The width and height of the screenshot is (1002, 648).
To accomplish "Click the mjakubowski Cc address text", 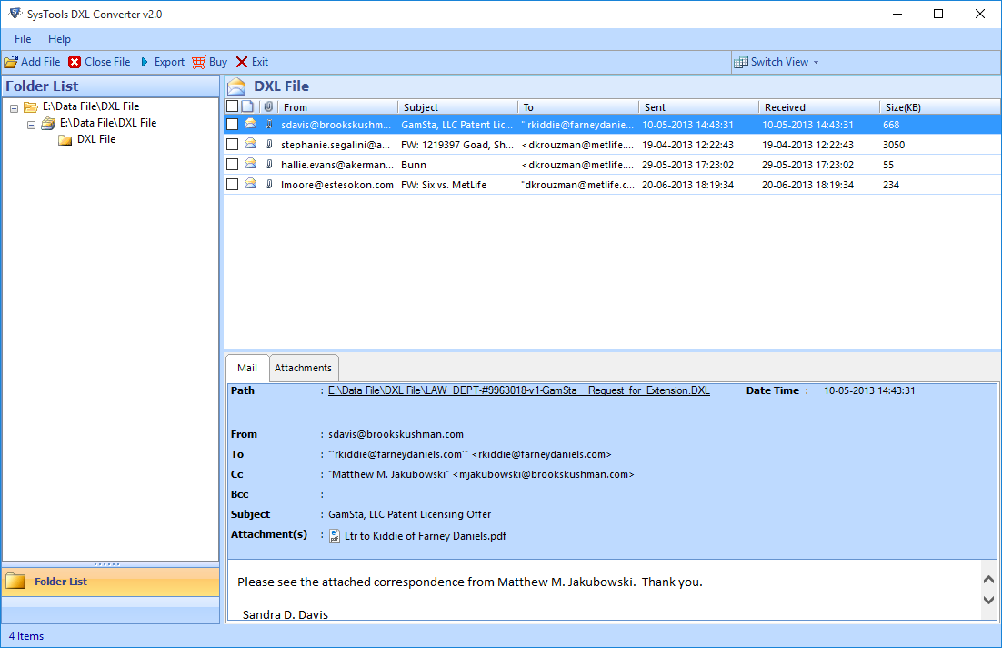I will 543,475.
